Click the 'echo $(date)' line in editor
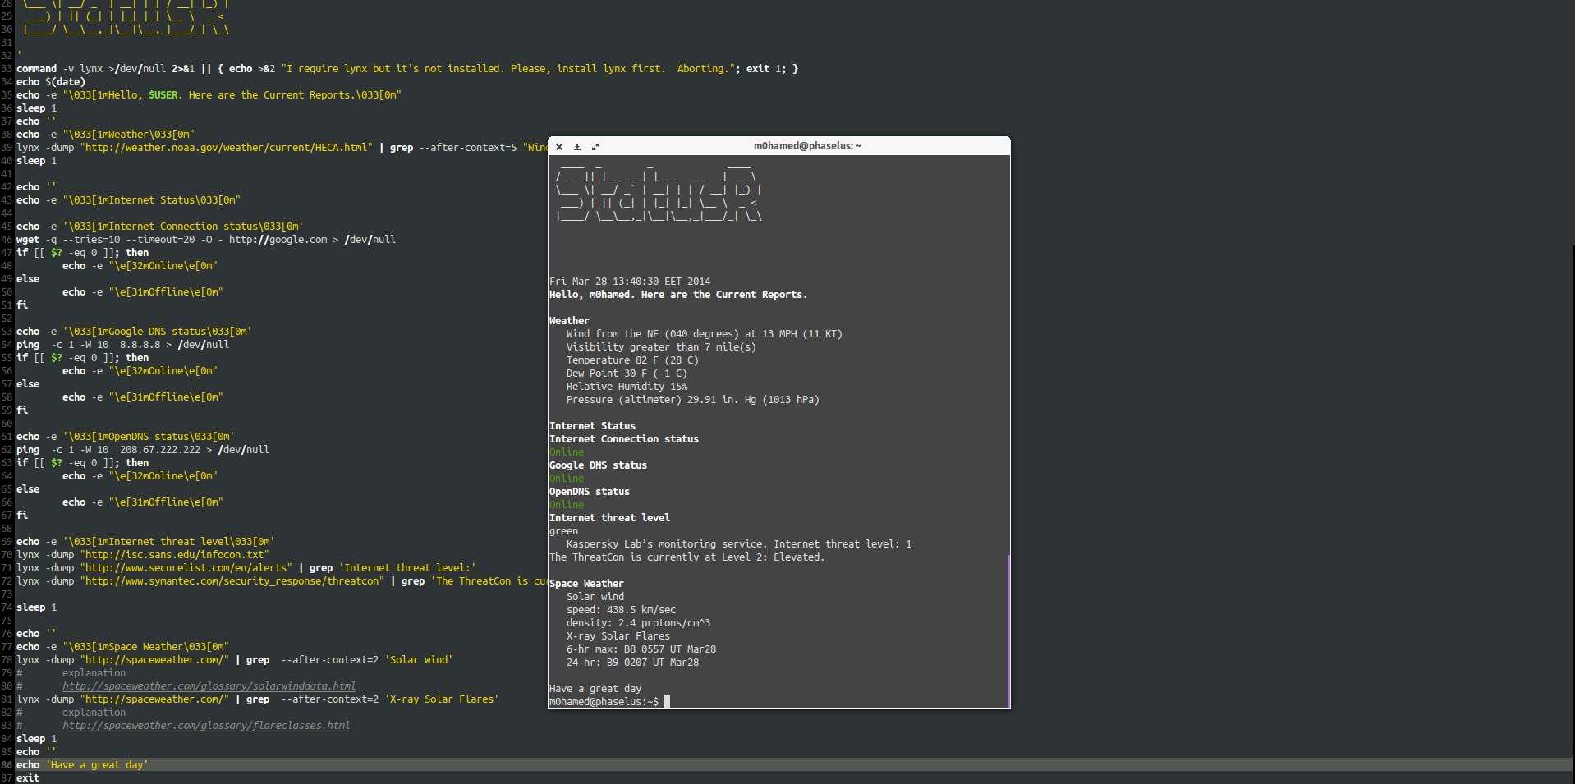This screenshot has width=1575, height=784. pos(51,82)
